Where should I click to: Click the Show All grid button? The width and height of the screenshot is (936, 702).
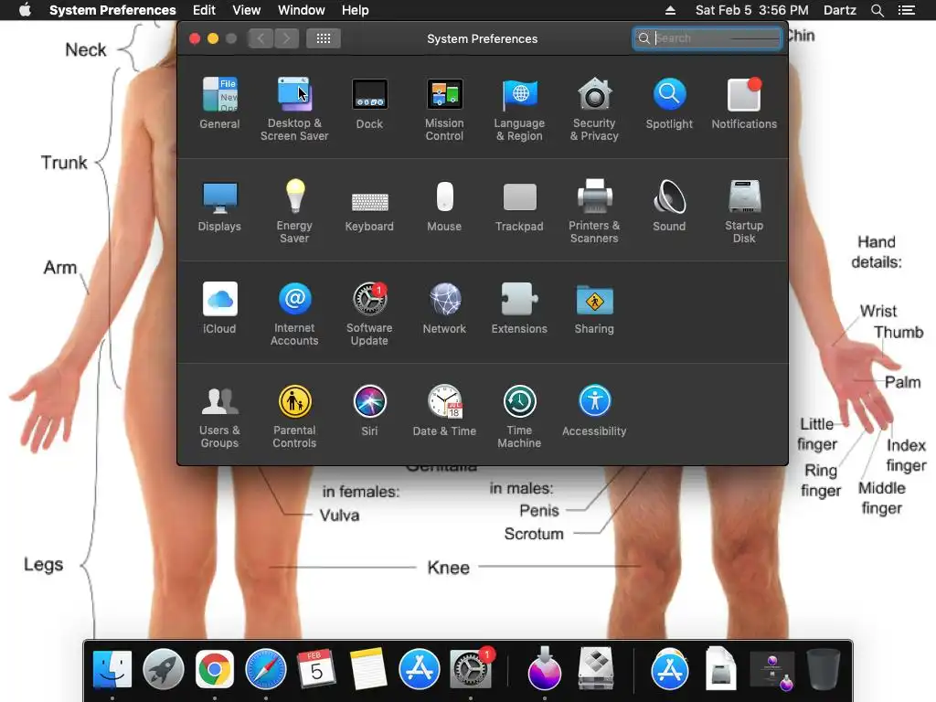pos(324,38)
